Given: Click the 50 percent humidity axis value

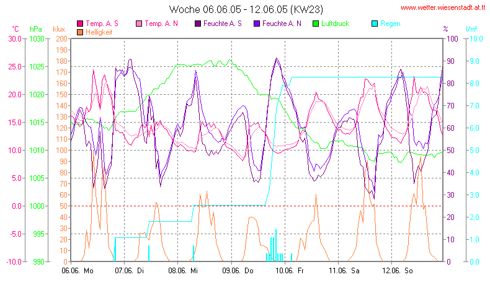Looking at the screenshot, I should pyautogui.click(x=450, y=151).
